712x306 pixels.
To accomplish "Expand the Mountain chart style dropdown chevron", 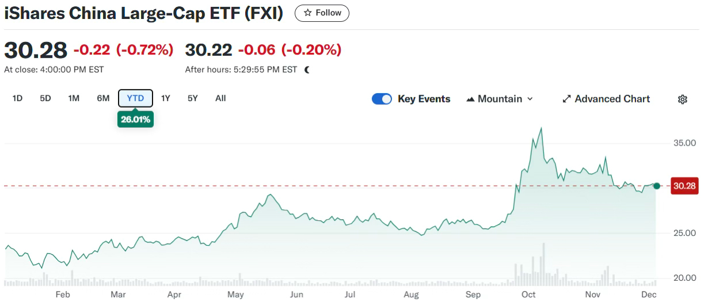I will pyautogui.click(x=530, y=99).
